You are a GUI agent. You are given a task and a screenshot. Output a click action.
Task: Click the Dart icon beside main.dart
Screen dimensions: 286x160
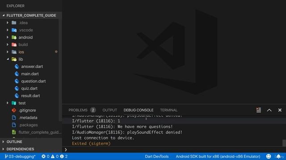(x=17, y=74)
